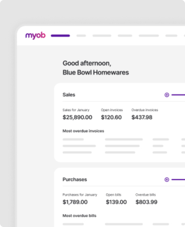The height and width of the screenshot is (227, 185).
Task: Select the first gray navigation pill
Action: [x=81, y=35]
